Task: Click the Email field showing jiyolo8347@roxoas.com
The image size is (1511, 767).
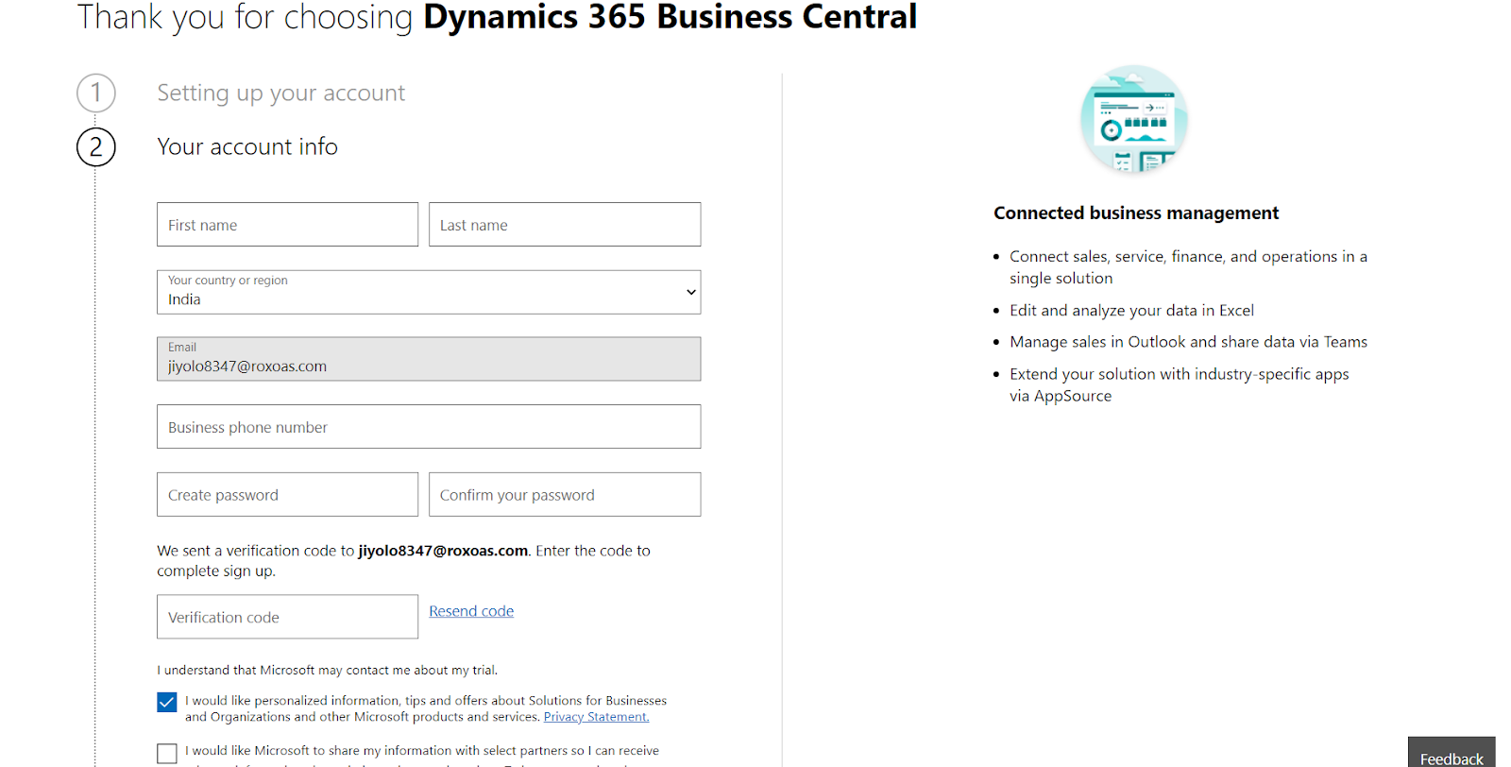Action: [x=429, y=359]
